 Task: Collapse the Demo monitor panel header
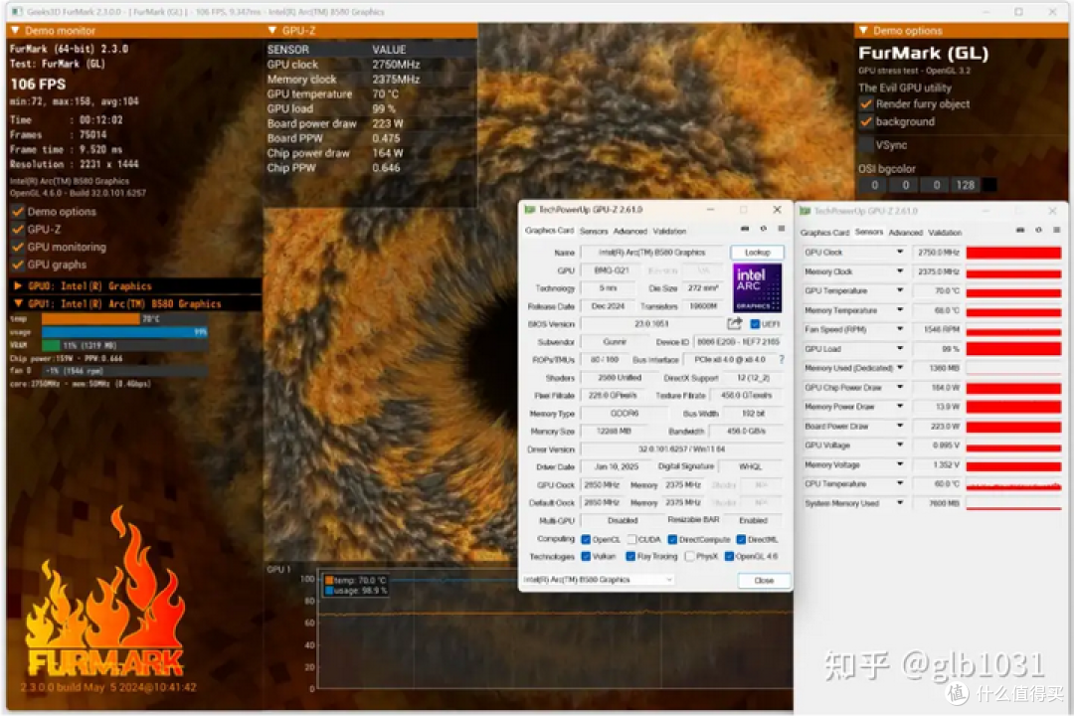pos(135,30)
